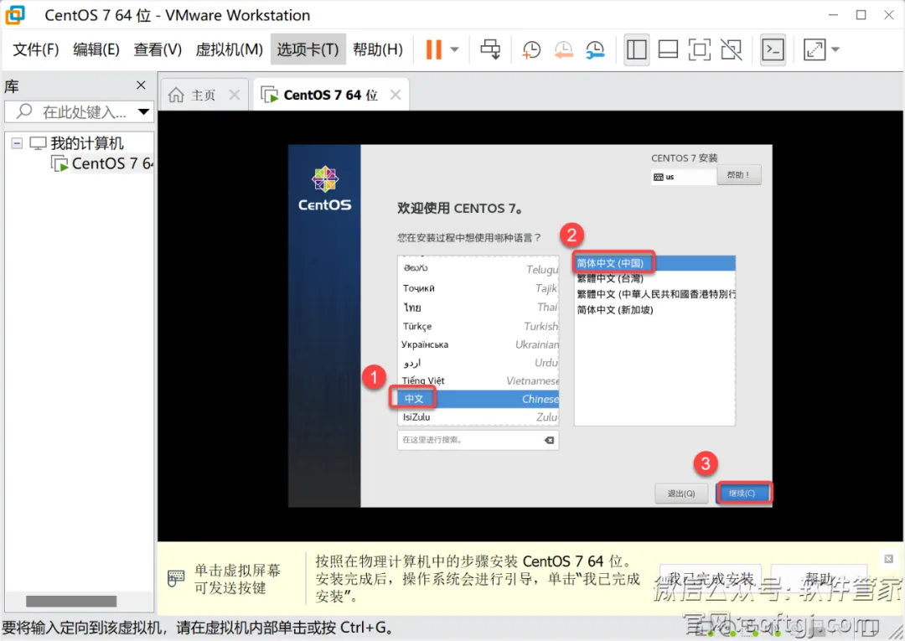Click the send Ctrl+Alt+Del icon

click(490, 49)
